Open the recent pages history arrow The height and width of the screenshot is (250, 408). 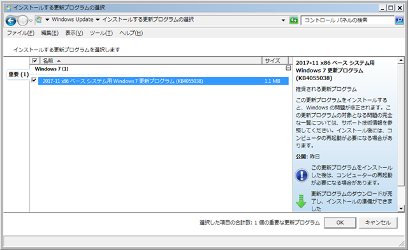click(31, 20)
